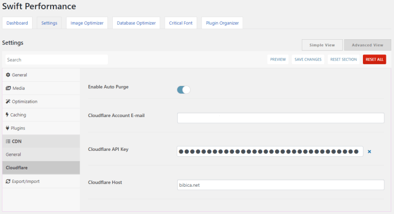Open the Dashboard tab
The height and width of the screenshot is (214, 394).
click(17, 23)
